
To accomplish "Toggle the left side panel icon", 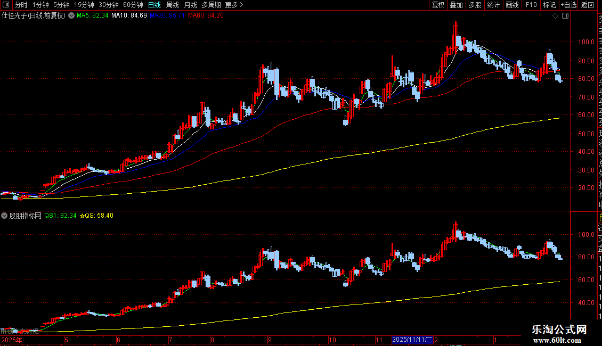I will click(x=6, y=5).
